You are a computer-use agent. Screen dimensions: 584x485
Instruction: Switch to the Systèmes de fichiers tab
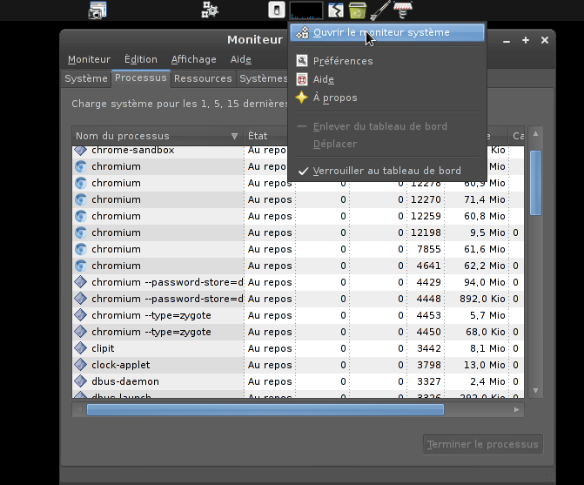coord(263,78)
